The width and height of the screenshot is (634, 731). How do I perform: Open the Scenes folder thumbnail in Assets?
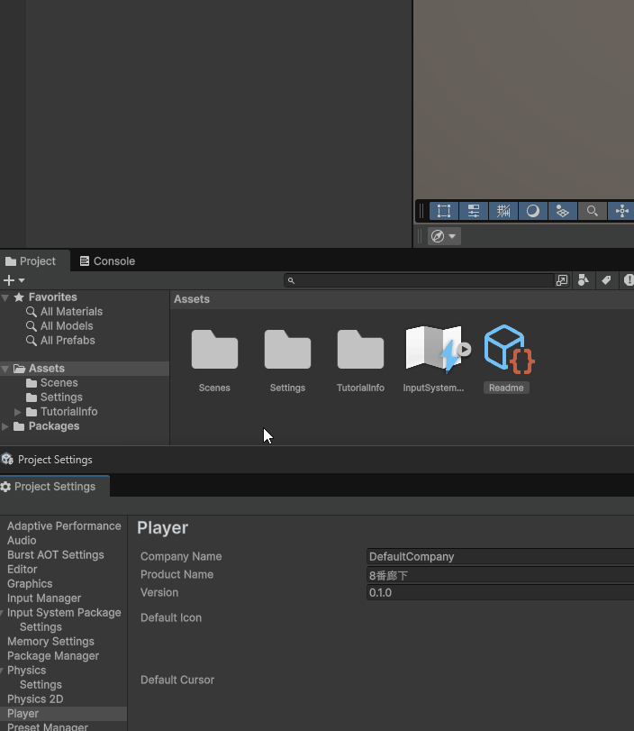(214, 351)
